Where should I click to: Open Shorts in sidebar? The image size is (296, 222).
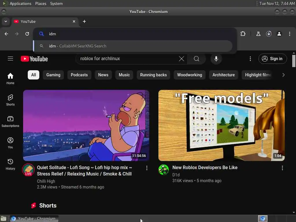10,100
